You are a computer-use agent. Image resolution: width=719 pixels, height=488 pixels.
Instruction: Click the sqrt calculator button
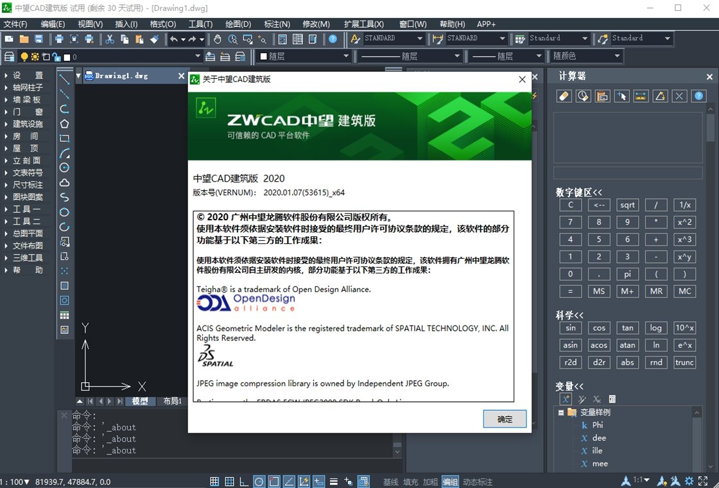[x=627, y=205]
